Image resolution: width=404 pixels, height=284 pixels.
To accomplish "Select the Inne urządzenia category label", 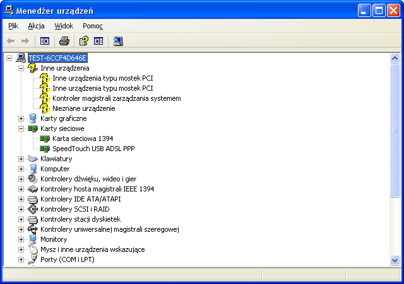I will (x=64, y=68).
